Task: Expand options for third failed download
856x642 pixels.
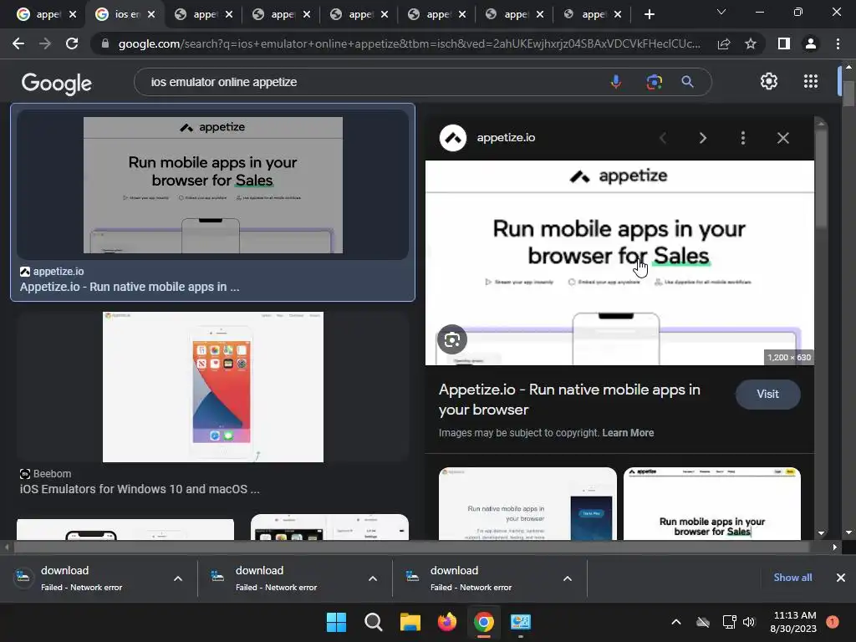Action: pyautogui.click(x=568, y=578)
